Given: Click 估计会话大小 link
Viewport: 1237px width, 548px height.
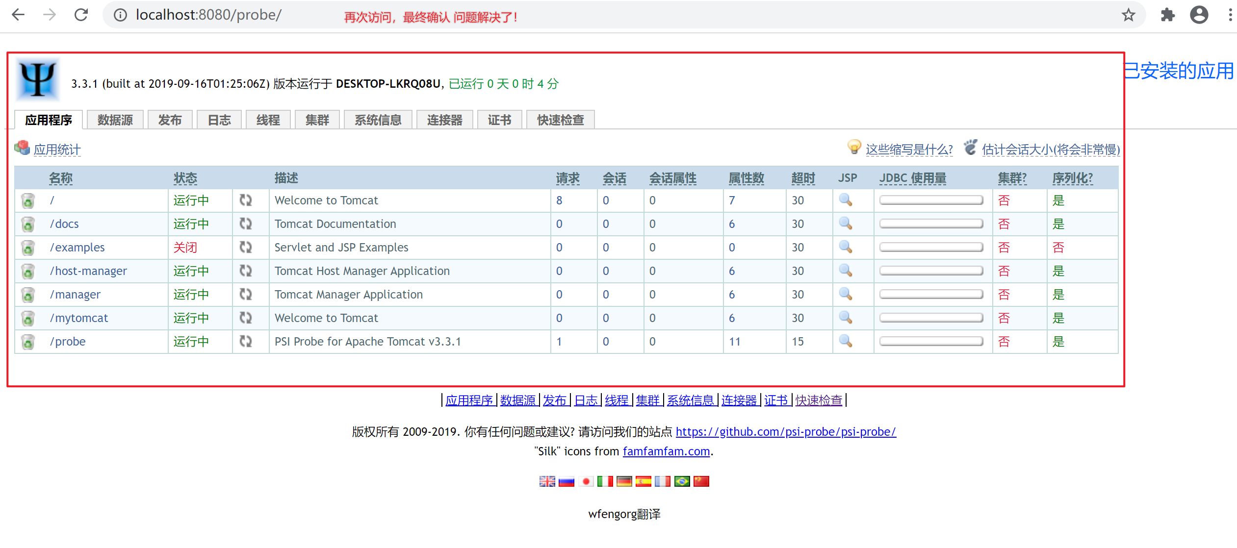Looking at the screenshot, I should 1051,149.
